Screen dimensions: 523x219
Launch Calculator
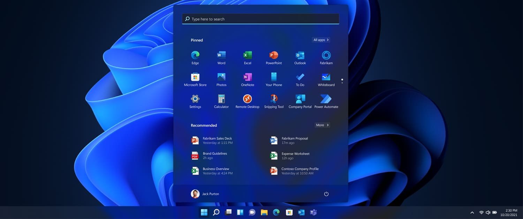coord(221,101)
